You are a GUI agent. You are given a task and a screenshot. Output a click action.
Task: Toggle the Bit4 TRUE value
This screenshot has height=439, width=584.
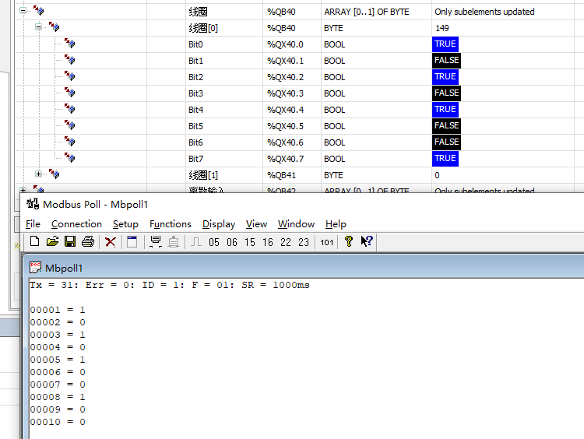[445, 110]
